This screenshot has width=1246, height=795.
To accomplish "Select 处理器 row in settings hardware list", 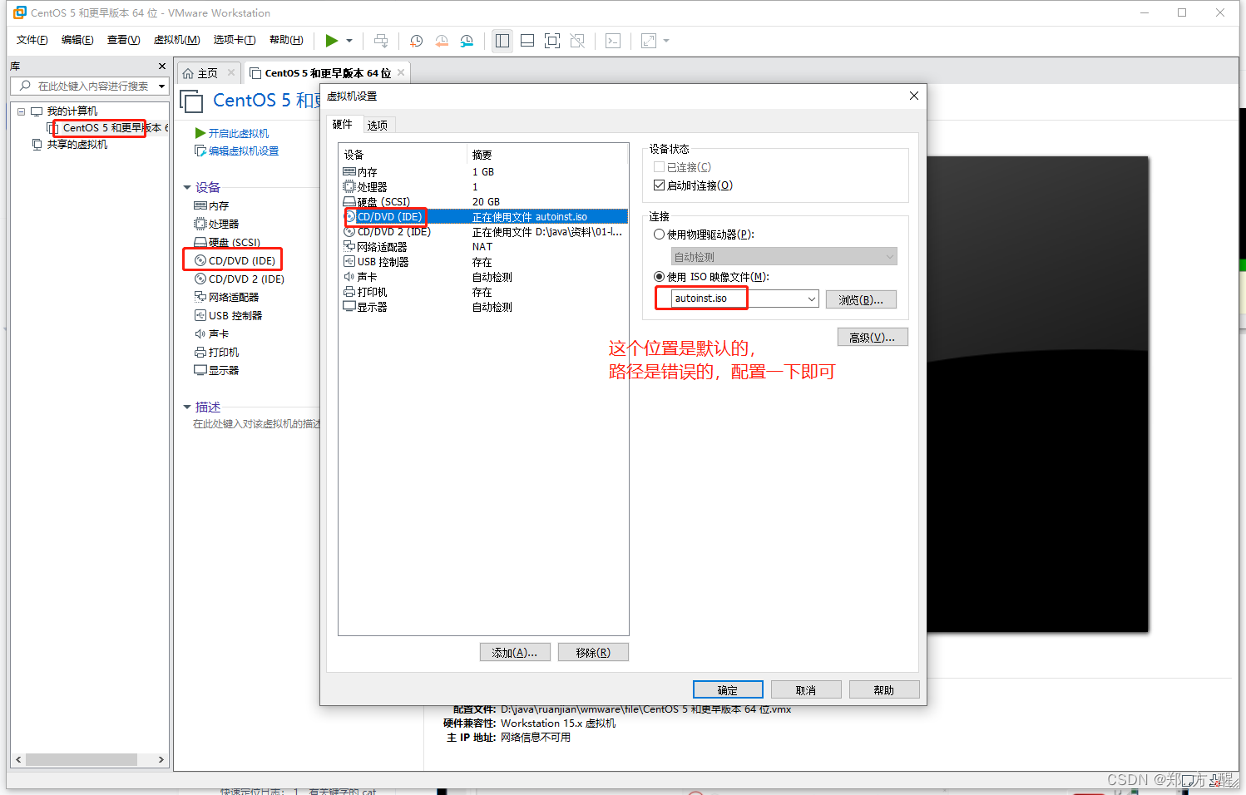I will pyautogui.click(x=483, y=187).
